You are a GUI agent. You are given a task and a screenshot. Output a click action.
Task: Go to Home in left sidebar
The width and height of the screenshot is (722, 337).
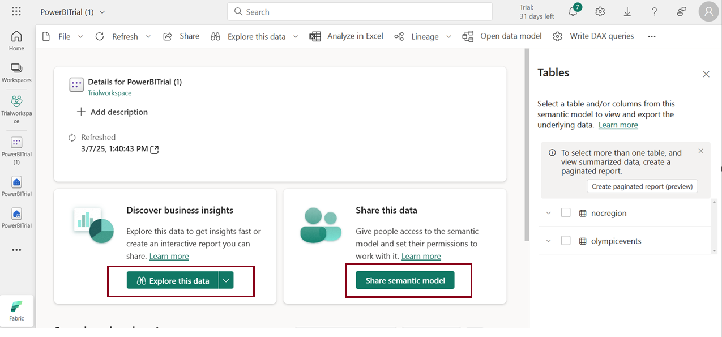(16, 41)
